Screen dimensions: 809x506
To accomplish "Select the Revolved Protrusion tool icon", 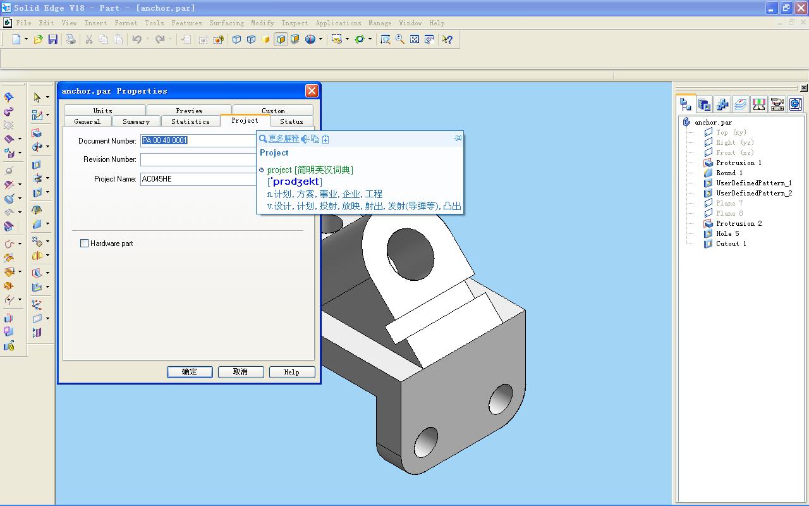I will point(37,147).
